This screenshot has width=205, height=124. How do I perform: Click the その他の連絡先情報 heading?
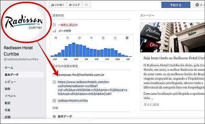click(x=65, y=66)
